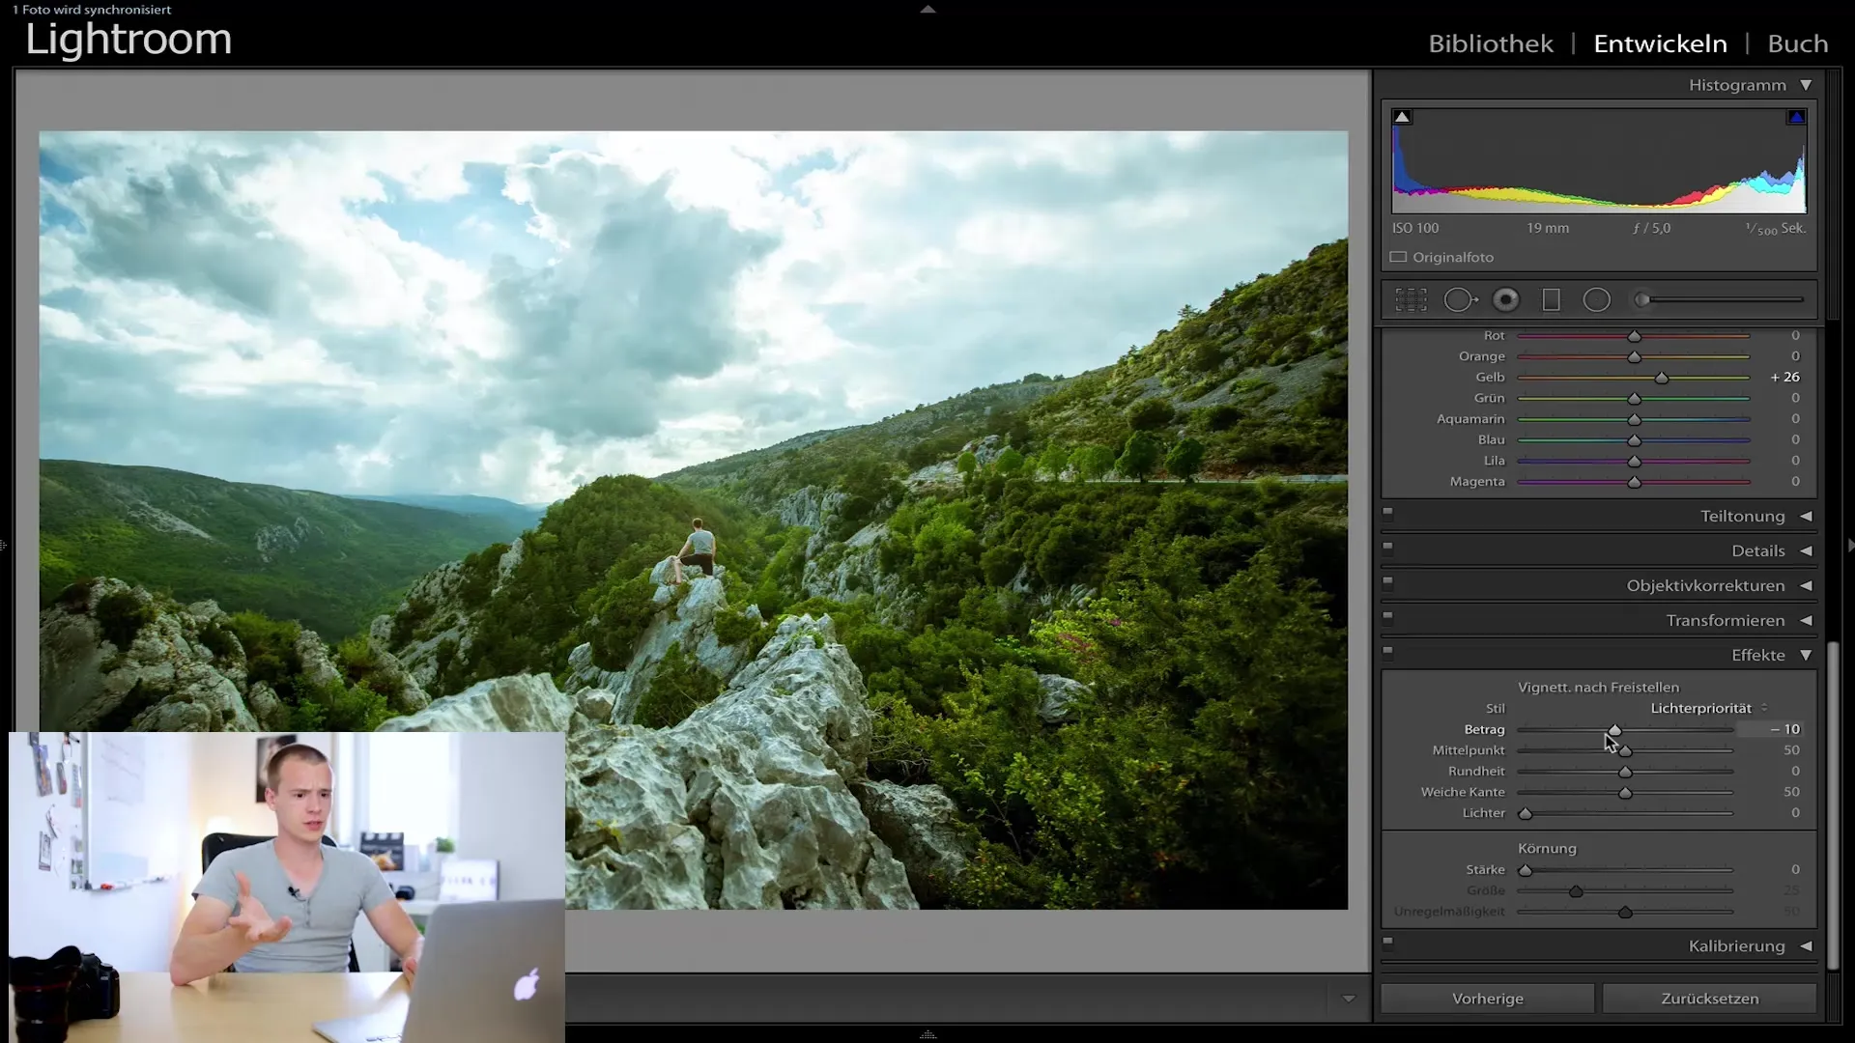Click the Gelb color slider handle

[1662, 379]
